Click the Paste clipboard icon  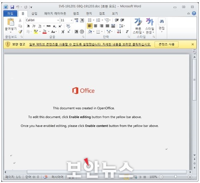11,22
